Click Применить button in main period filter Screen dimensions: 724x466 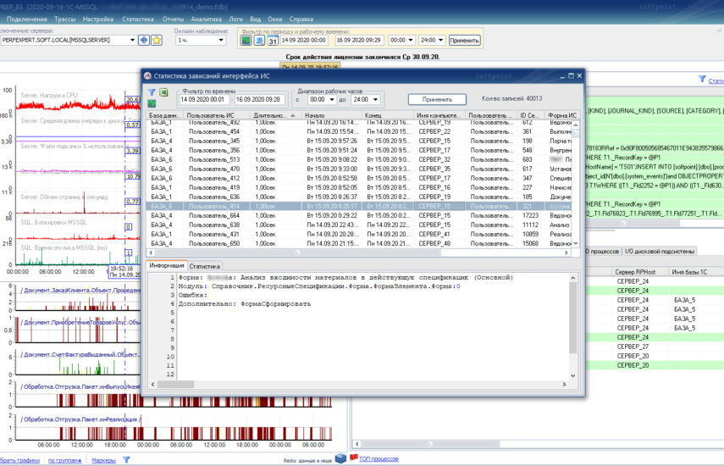point(464,41)
